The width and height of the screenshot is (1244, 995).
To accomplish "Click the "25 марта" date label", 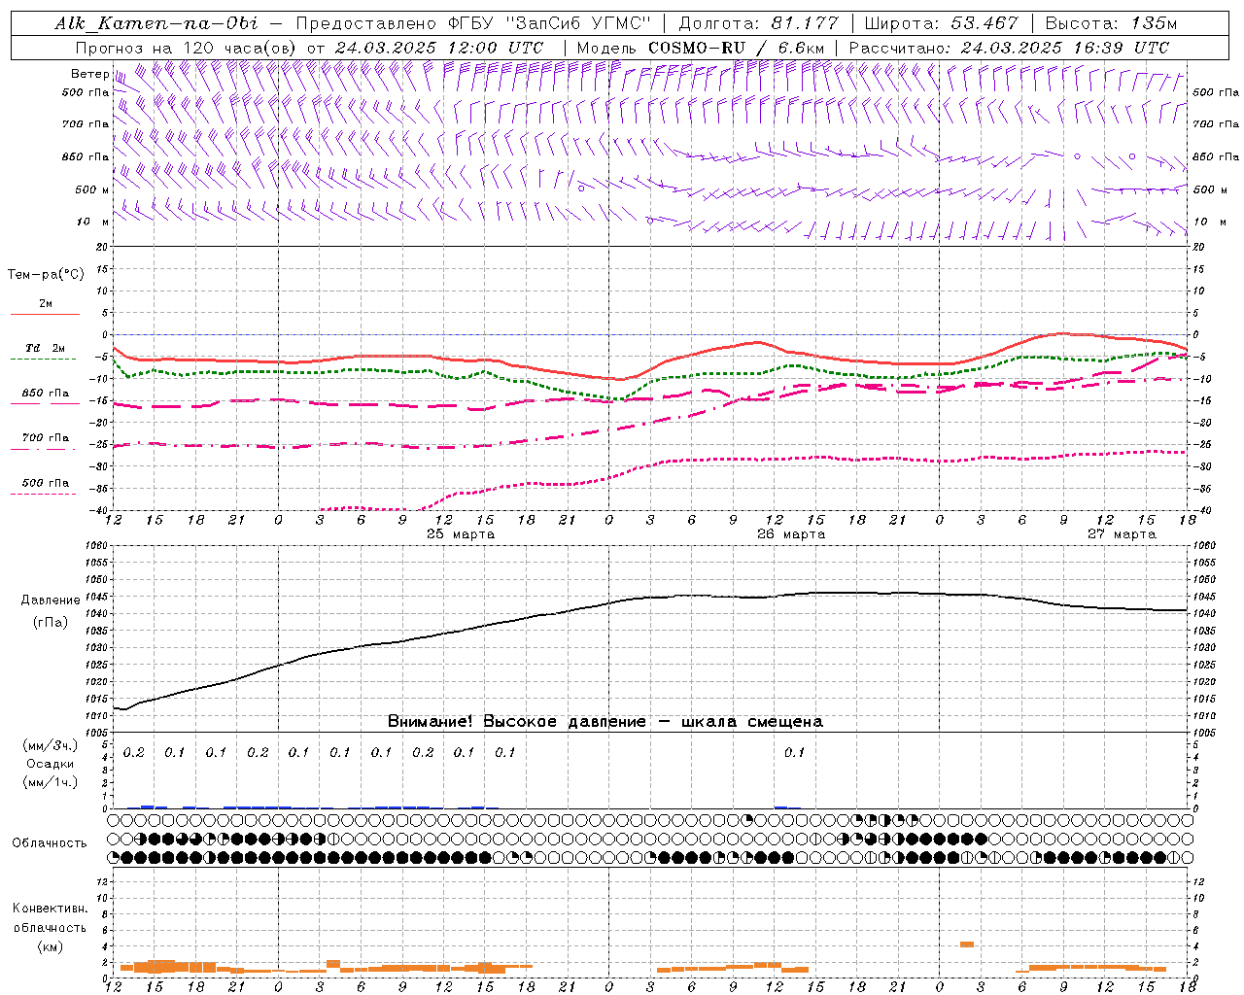I will [461, 534].
